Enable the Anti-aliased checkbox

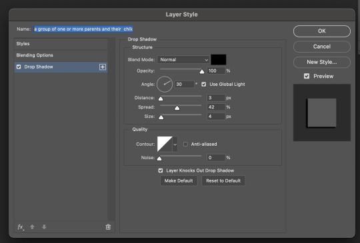(x=185, y=144)
